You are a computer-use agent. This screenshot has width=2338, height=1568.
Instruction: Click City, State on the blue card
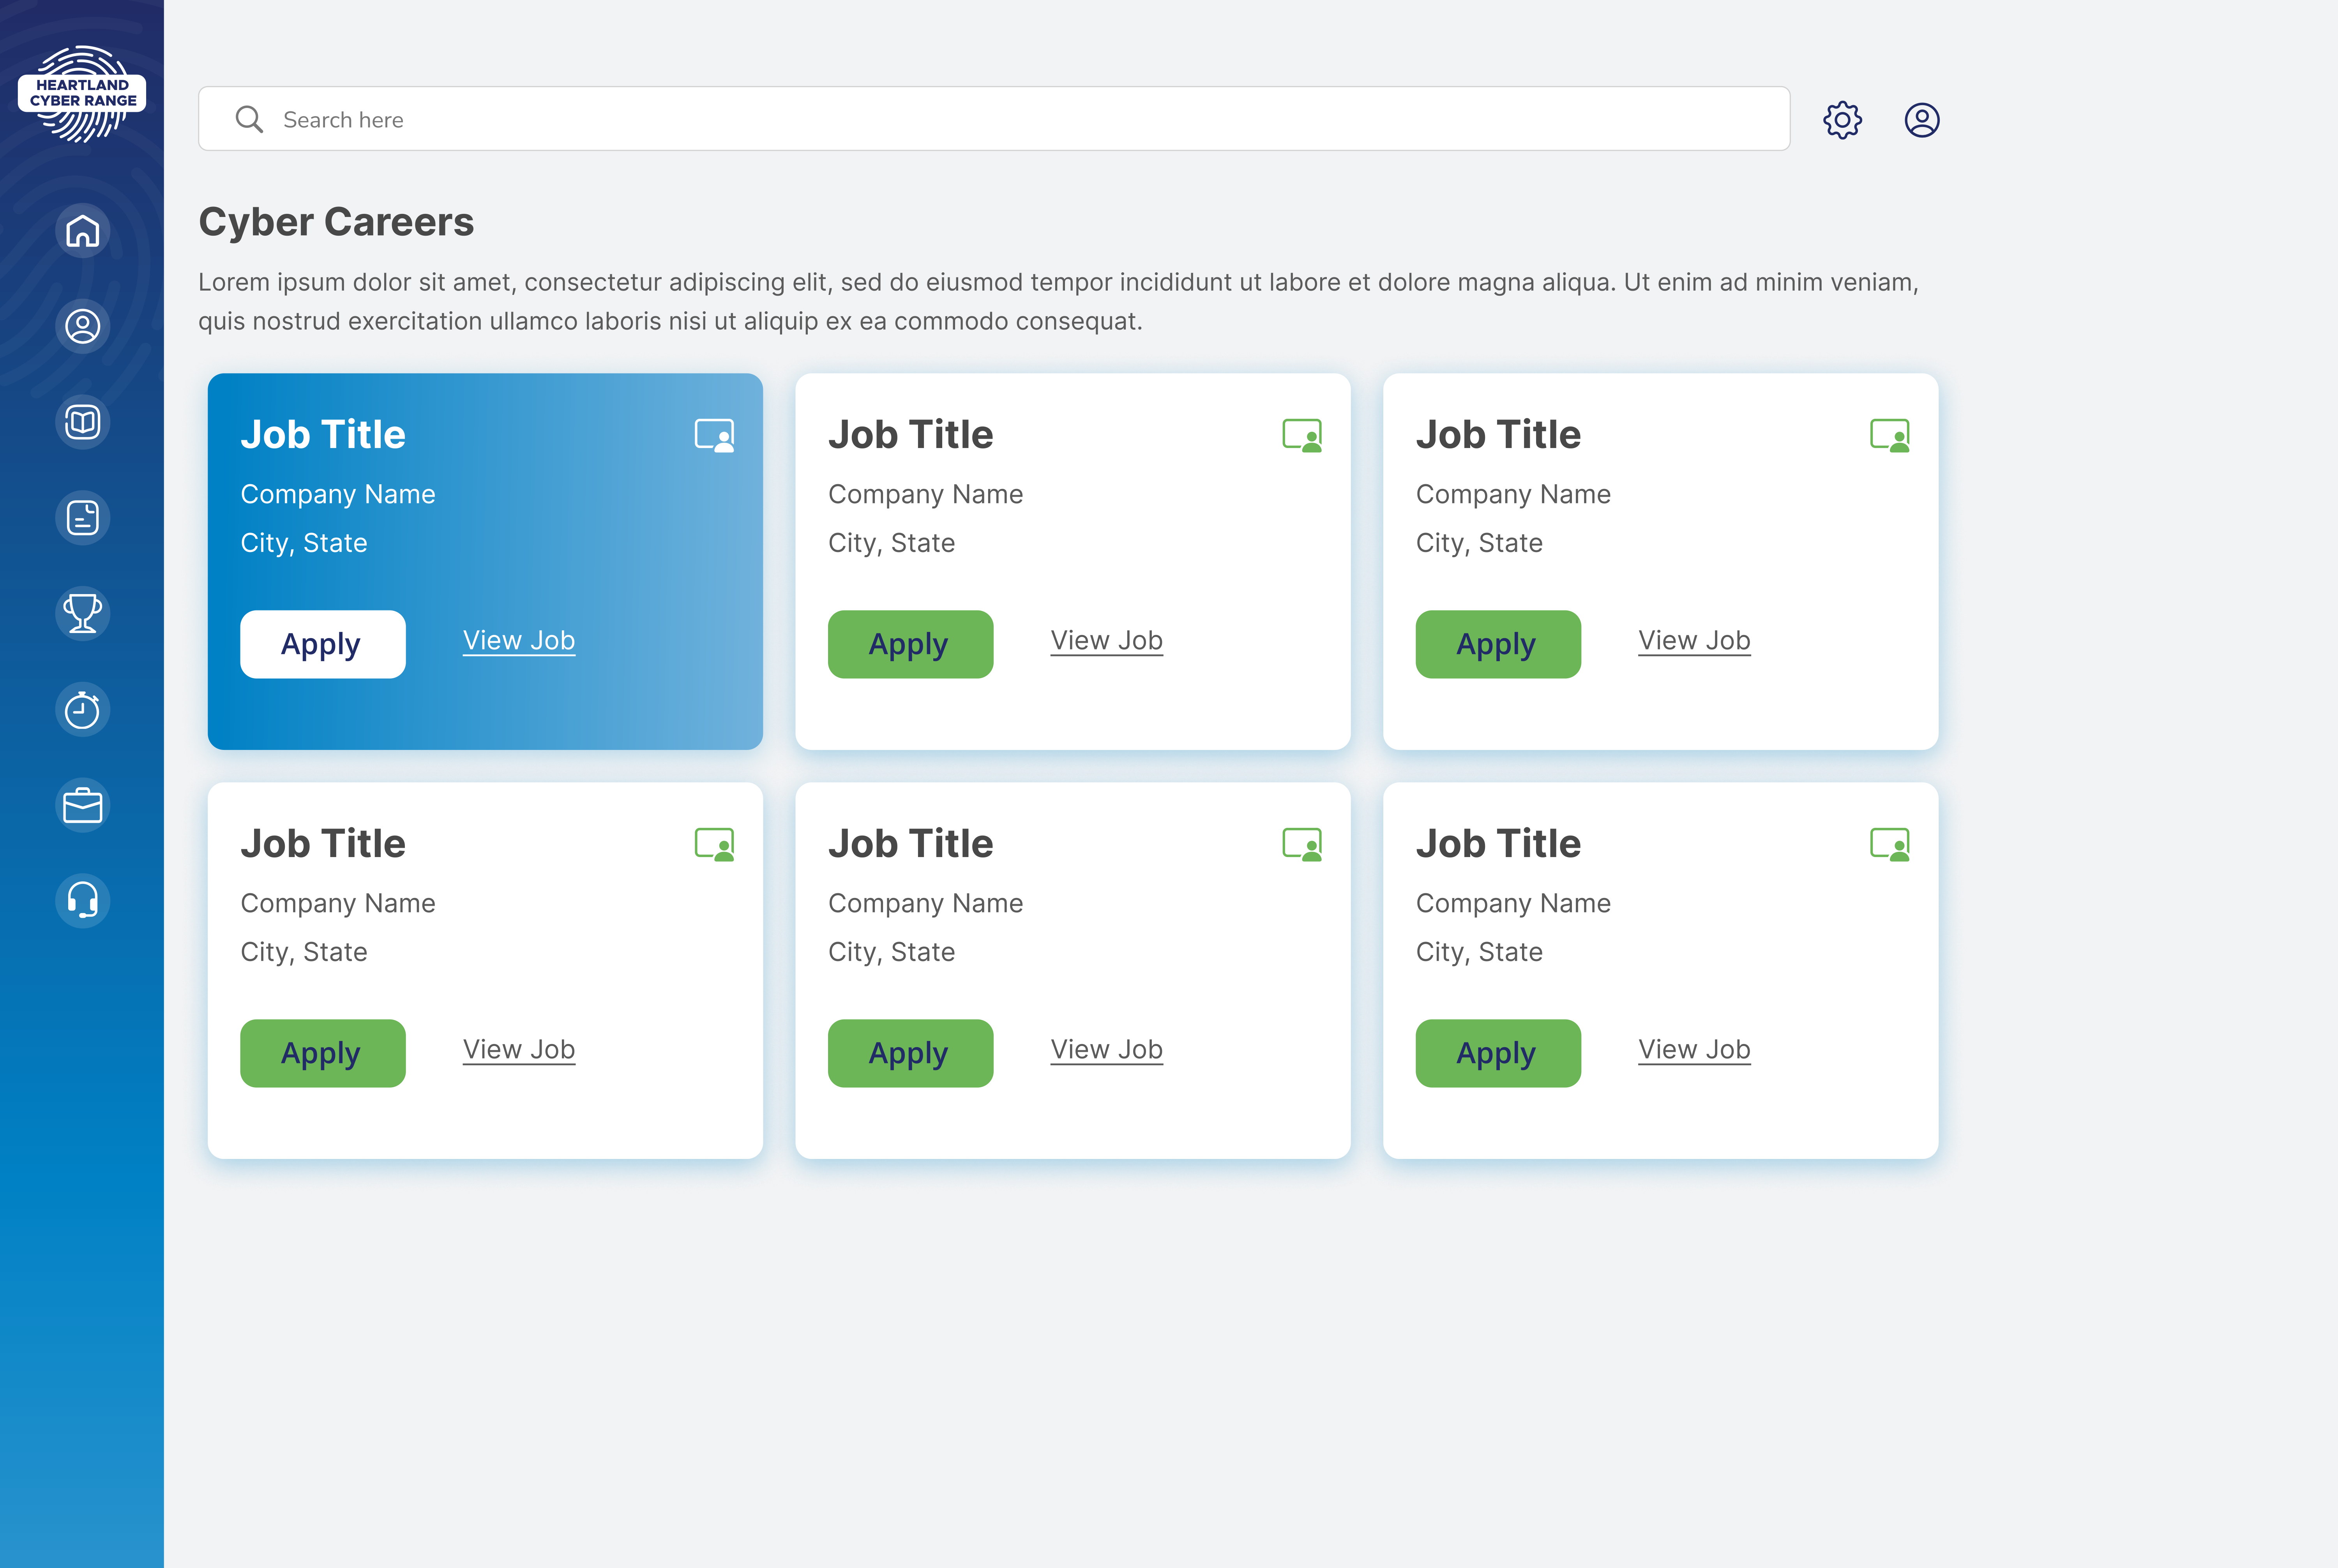(304, 543)
